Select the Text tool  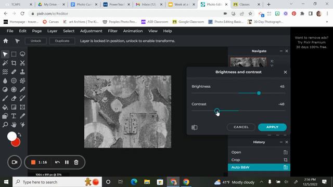point(14,116)
